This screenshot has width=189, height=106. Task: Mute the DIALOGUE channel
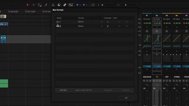pos(150,81)
